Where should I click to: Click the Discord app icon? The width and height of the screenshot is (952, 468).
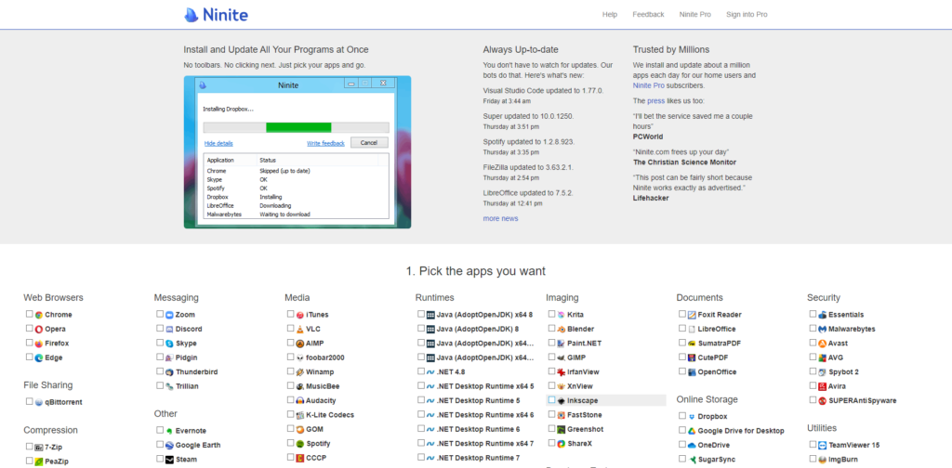168,329
